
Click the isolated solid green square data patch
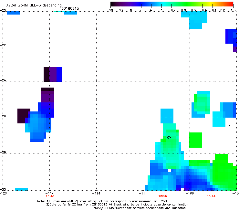pyautogui.click(x=195, y=140)
